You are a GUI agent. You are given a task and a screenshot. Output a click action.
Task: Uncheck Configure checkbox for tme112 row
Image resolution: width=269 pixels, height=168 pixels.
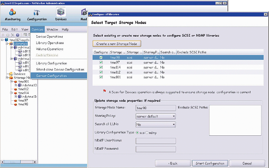click(101, 72)
